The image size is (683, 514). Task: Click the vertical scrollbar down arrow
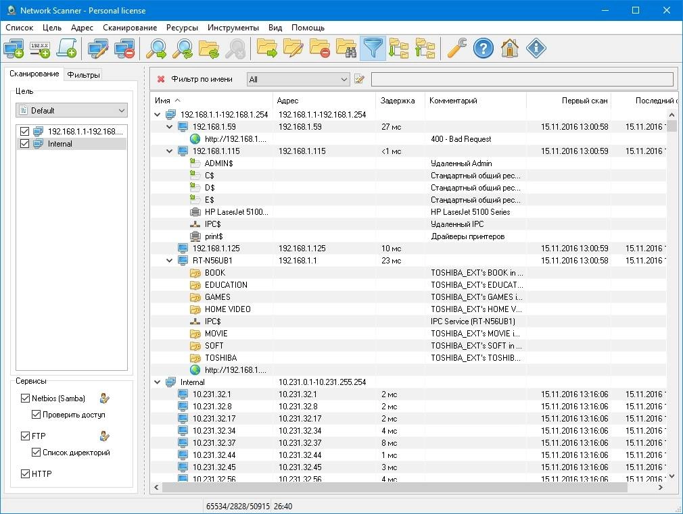point(672,476)
